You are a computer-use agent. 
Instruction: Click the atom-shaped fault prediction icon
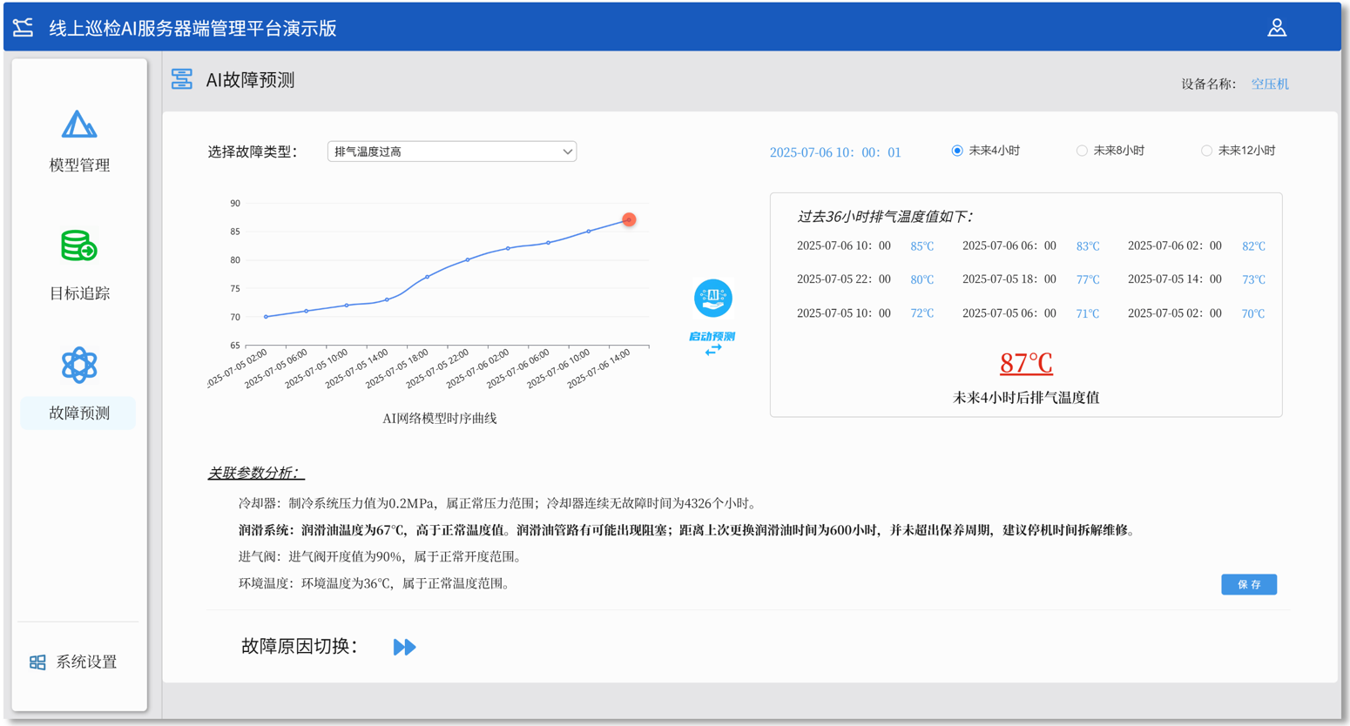coord(79,366)
